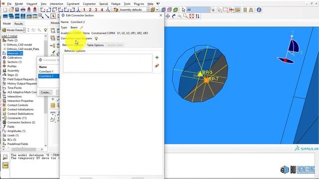Screen dimensions: 319x179
Task: Select Profiles tree item
Action: point(12,66)
